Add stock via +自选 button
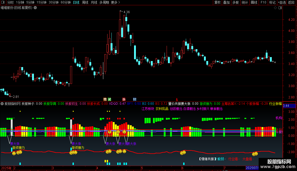The width and height of the screenshot is (297, 171). tap(282, 2)
